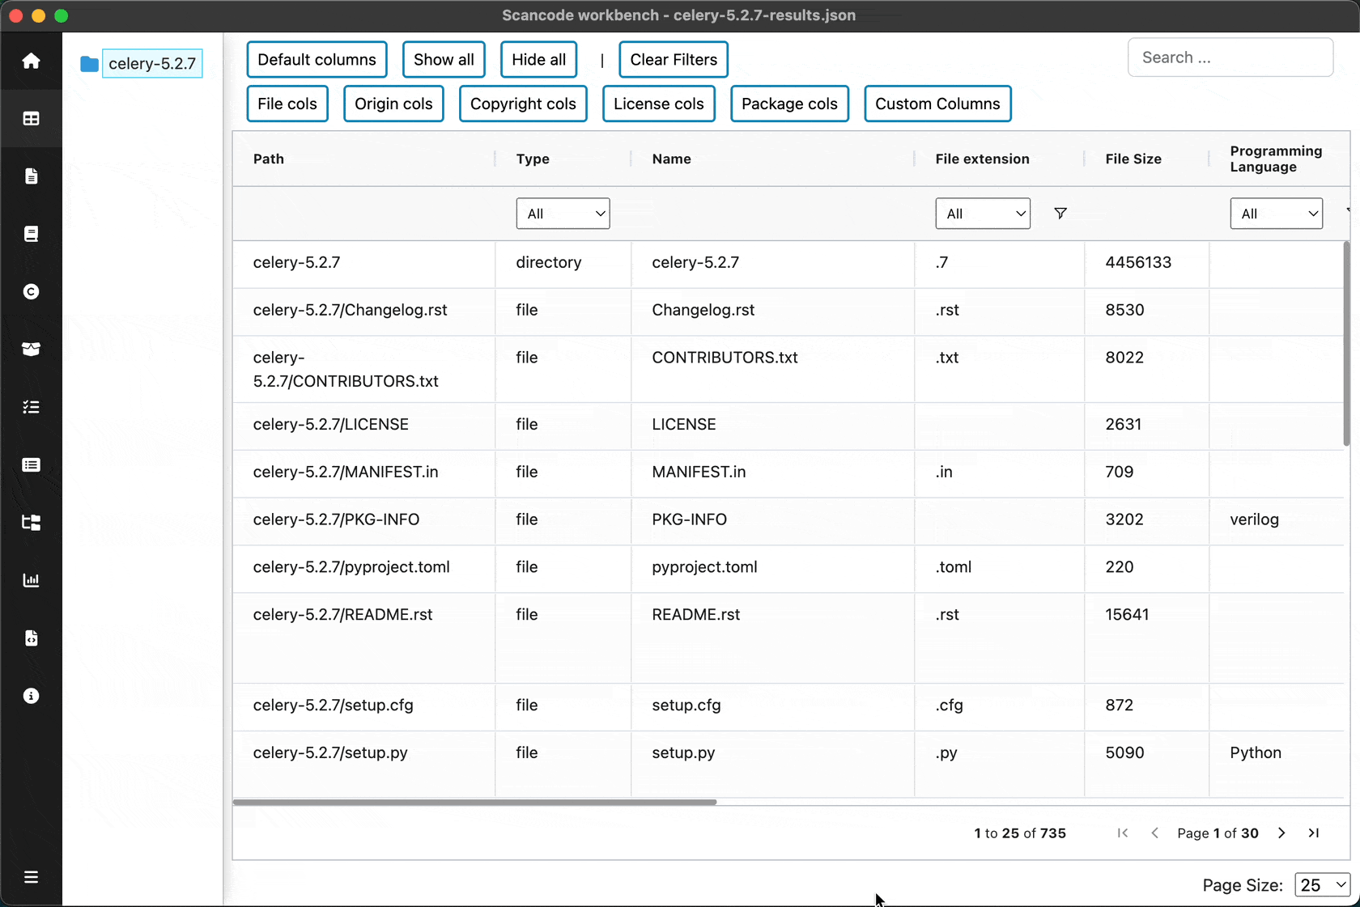This screenshot has width=1360, height=907.
Task: Click the Hide all button
Action: [x=538, y=60]
